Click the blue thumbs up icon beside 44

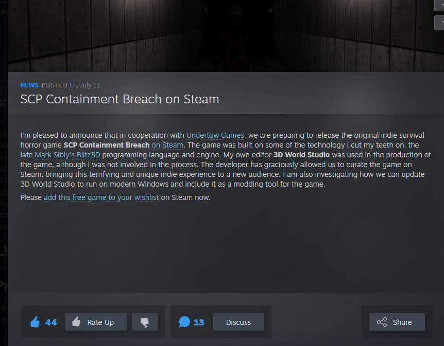[35, 322]
